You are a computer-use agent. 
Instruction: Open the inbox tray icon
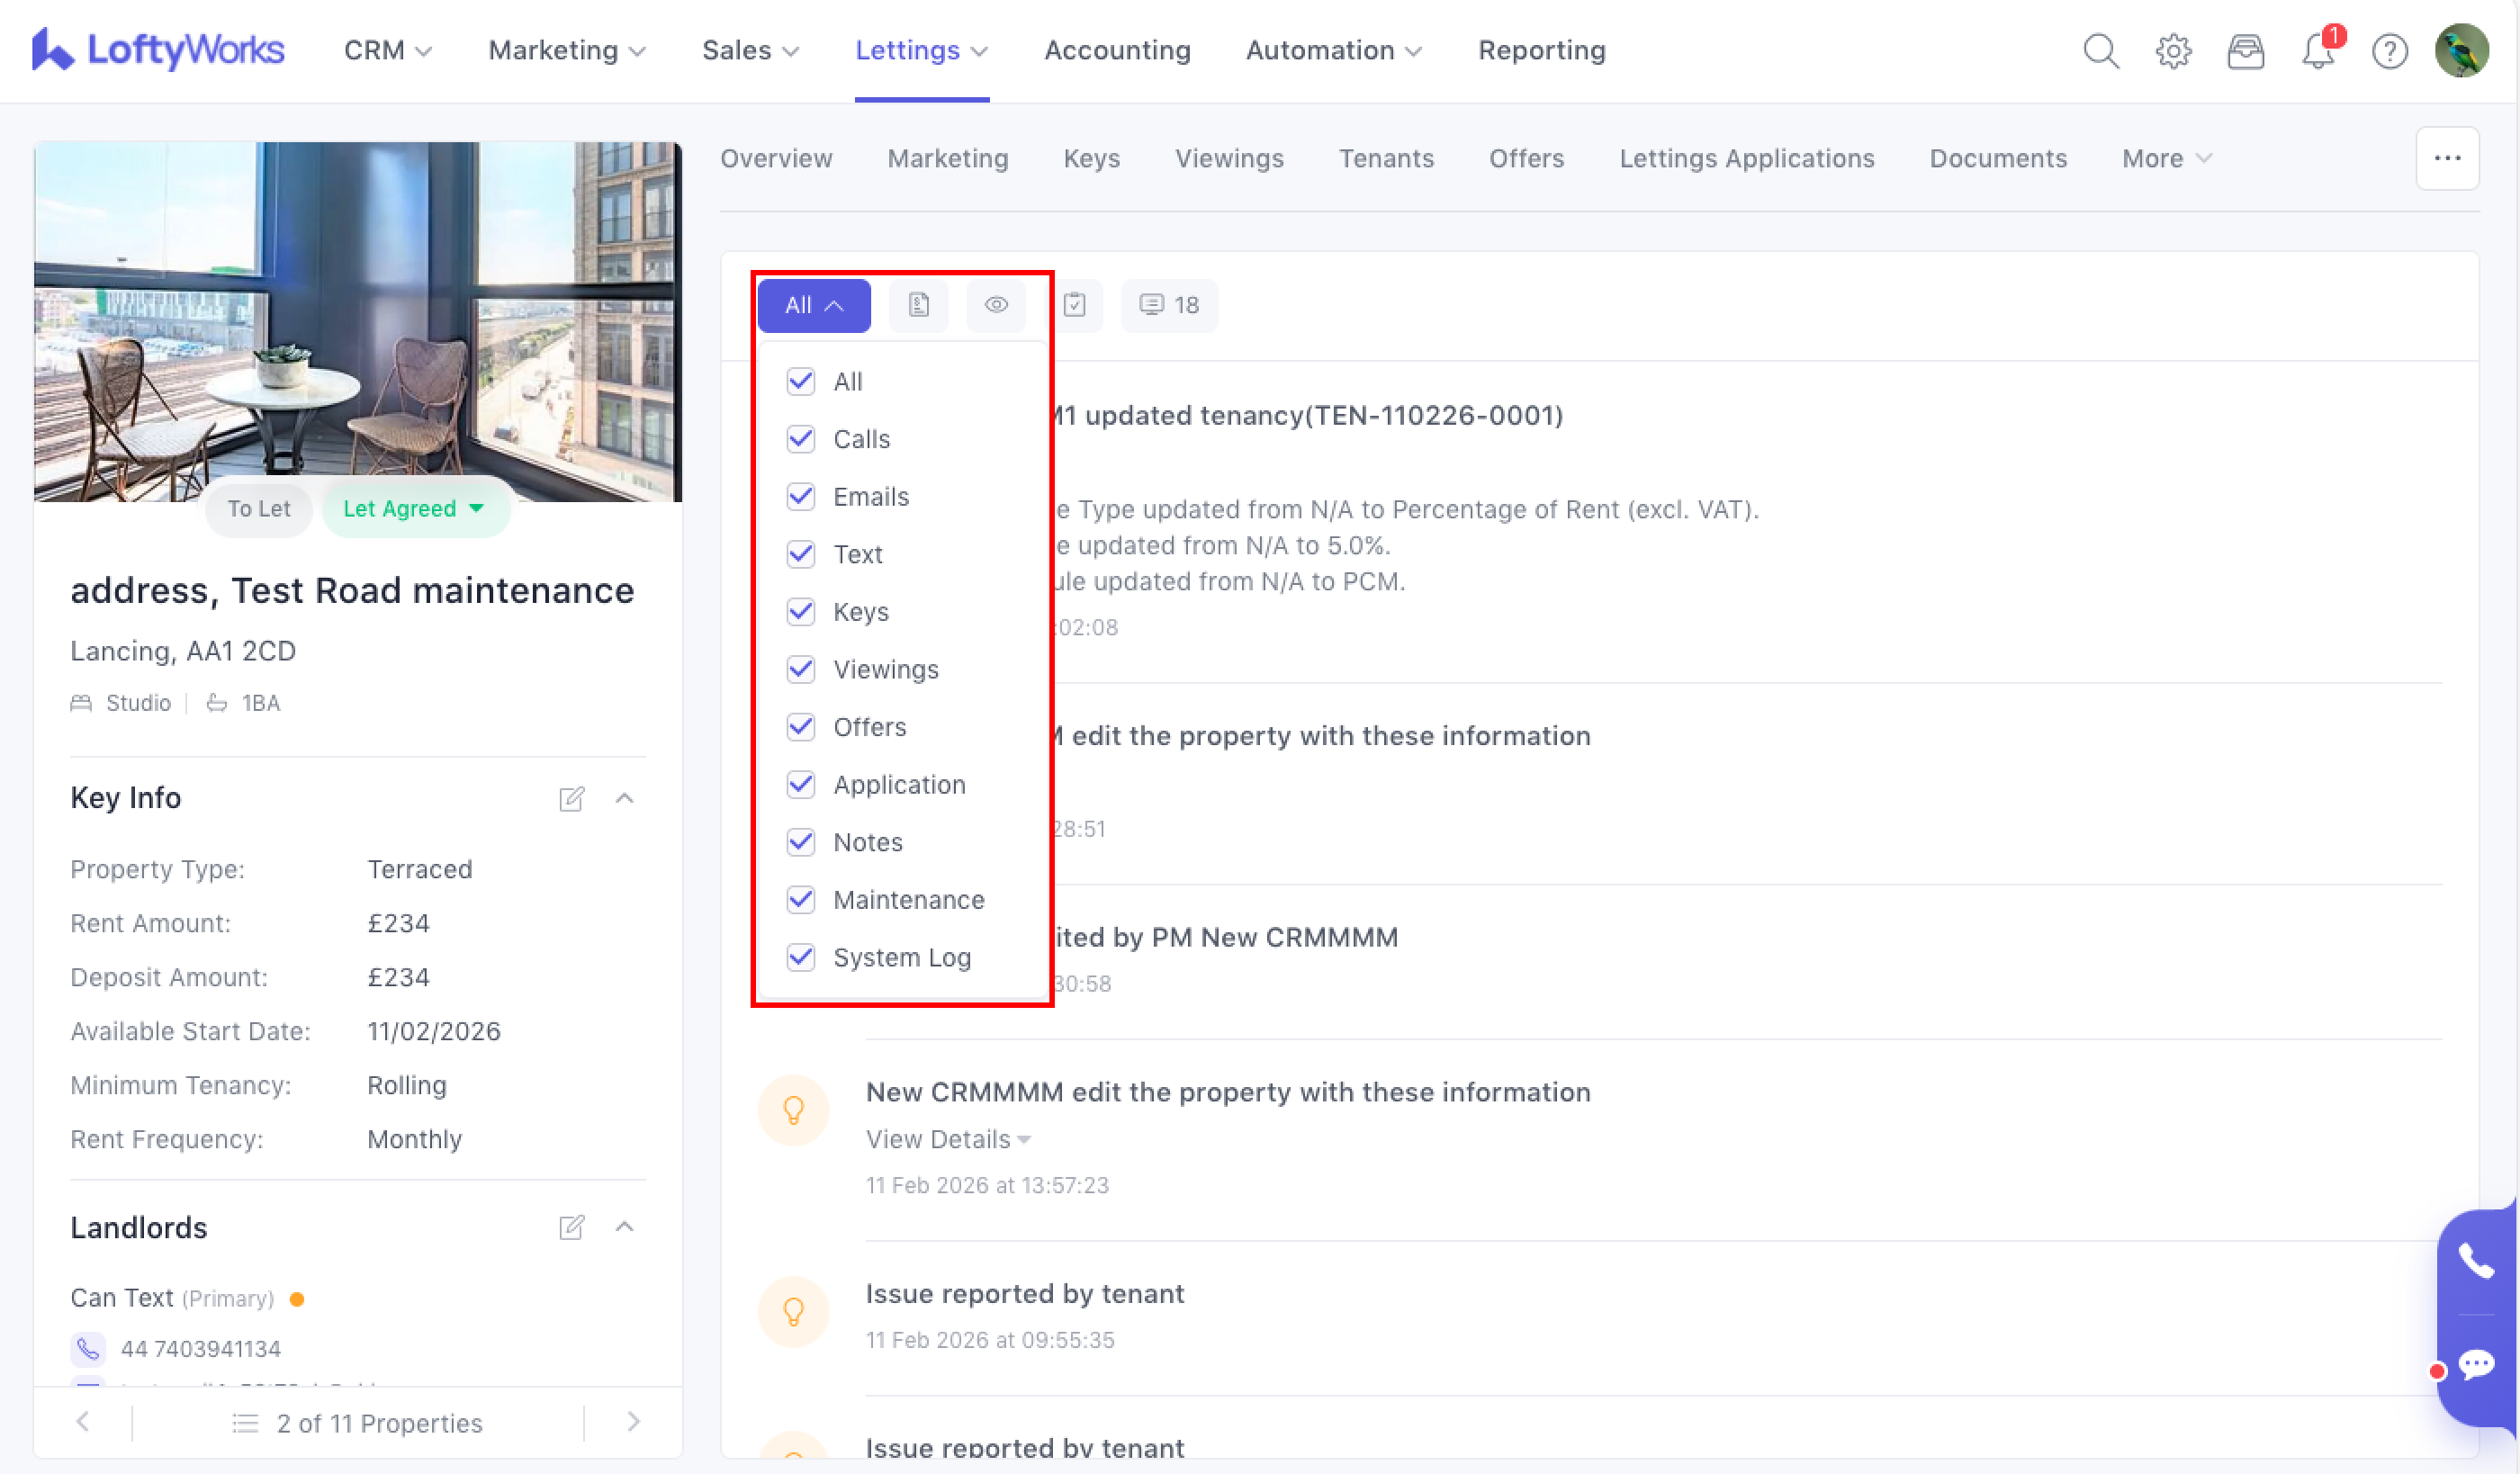coord(2245,51)
